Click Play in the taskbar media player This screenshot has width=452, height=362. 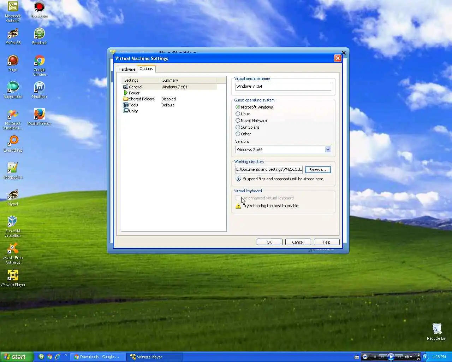[x=391, y=357]
